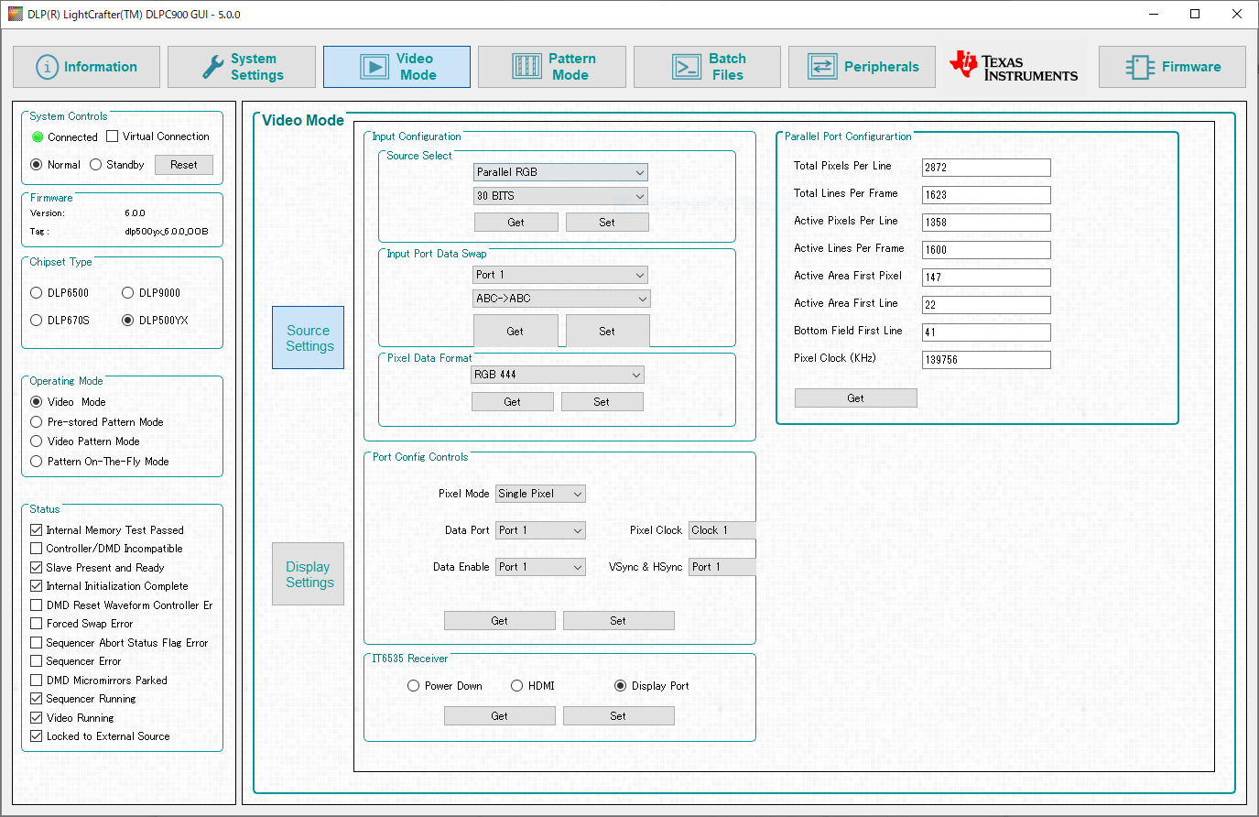Select the Video Mode play icon tab
The height and width of the screenshot is (817, 1259).
pyautogui.click(x=396, y=67)
